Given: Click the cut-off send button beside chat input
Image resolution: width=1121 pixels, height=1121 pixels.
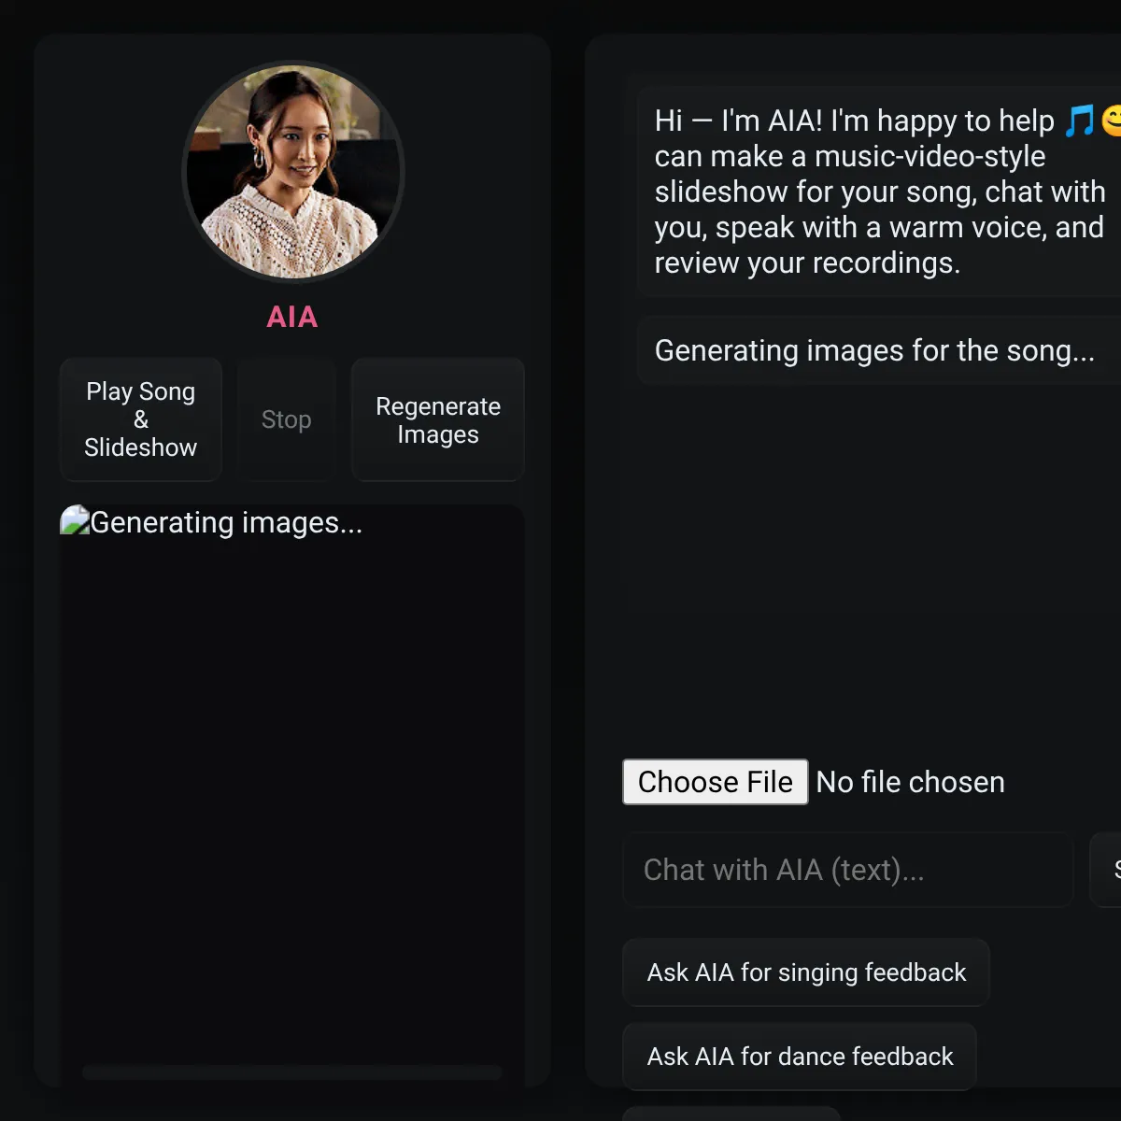Looking at the screenshot, I should (1106, 870).
